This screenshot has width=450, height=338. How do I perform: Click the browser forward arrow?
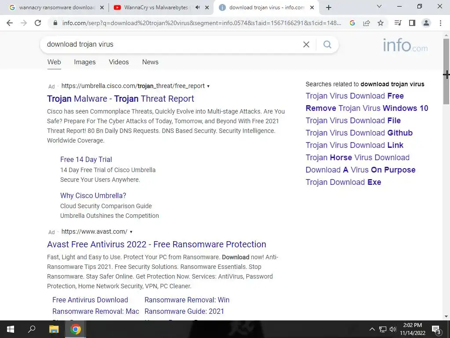click(x=24, y=23)
